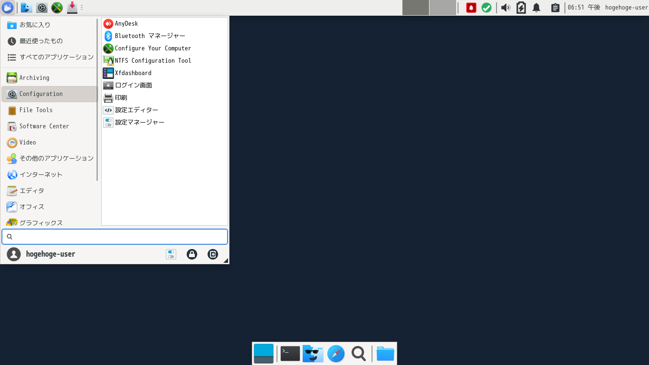Open the gear settings launcher in the top panel
Image resolution: width=649 pixels, height=365 pixels.
pyautogui.click(x=42, y=8)
